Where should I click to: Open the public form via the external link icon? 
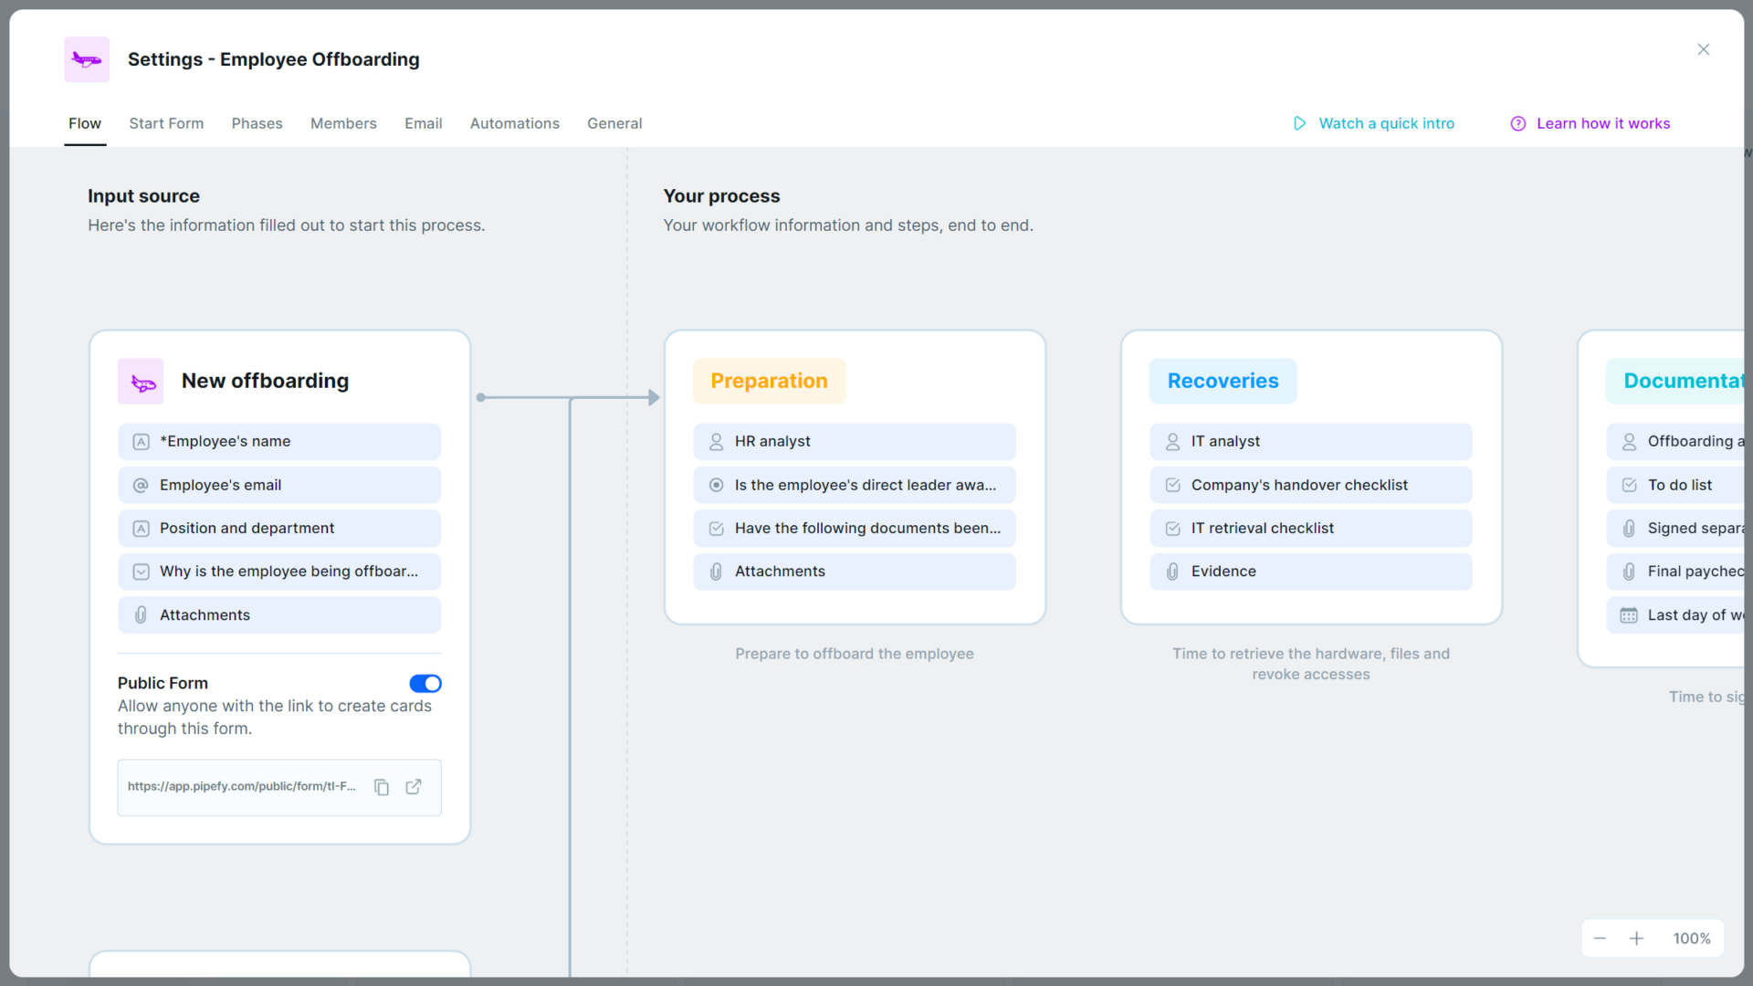(x=414, y=786)
